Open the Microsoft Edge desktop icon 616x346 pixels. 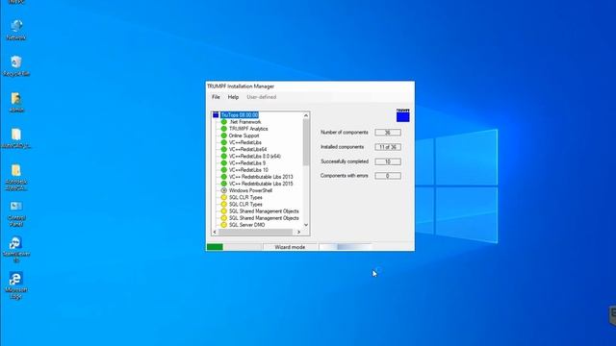[x=16, y=285]
